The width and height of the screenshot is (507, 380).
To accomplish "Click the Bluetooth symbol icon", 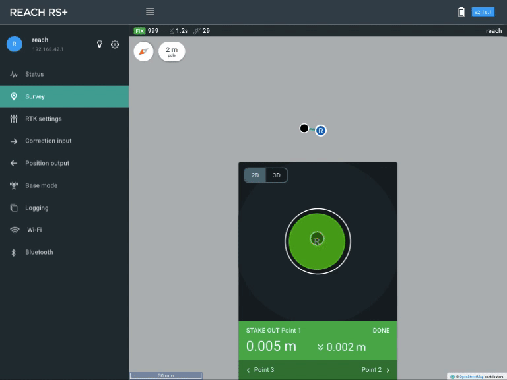I will click(x=14, y=253).
